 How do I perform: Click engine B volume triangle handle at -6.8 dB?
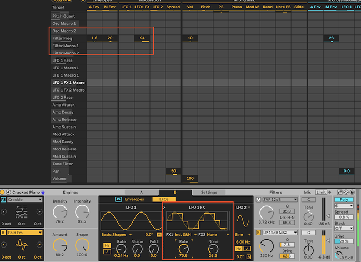pyautogui.click(x=328, y=240)
